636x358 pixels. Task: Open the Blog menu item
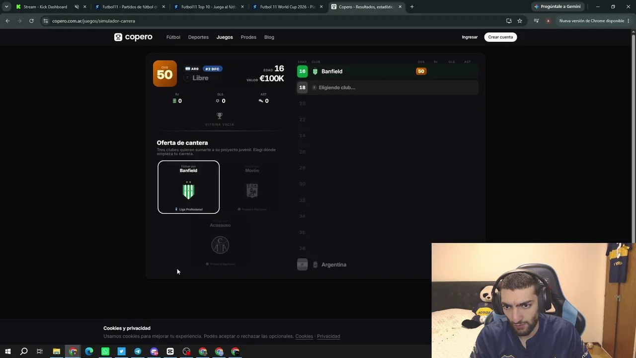(269, 37)
